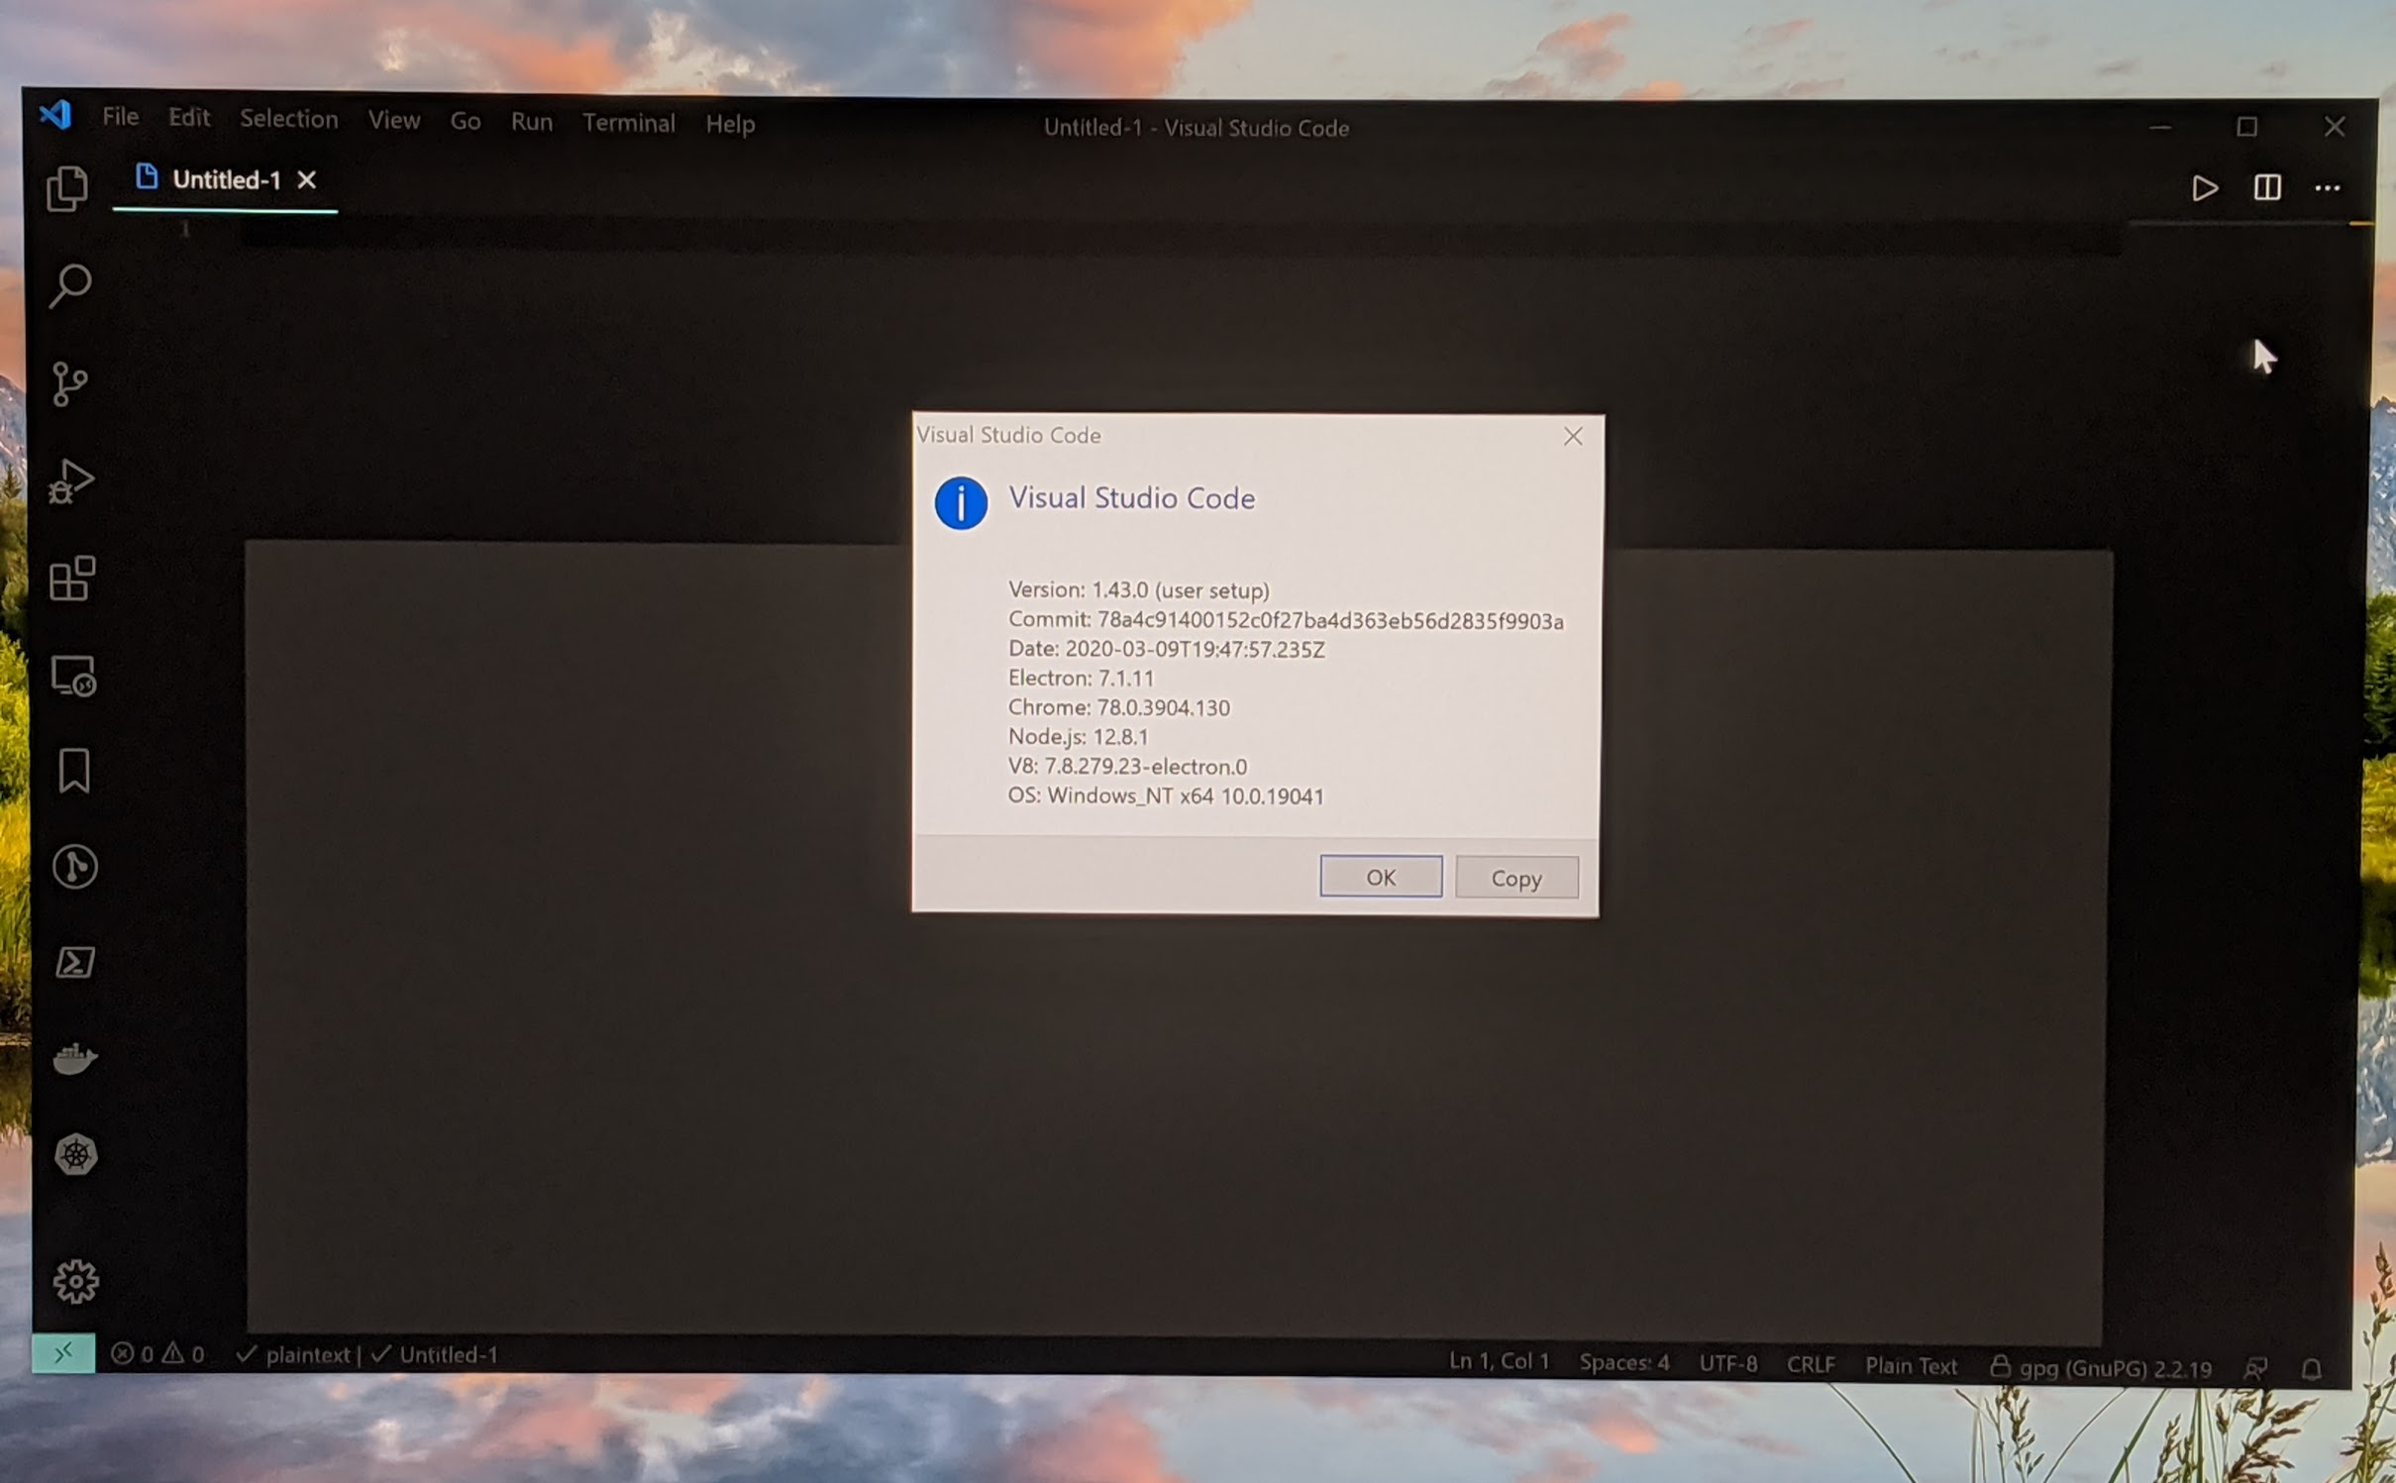The width and height of the screenshot is (2396, 1483).
Task: Open the Search view icon
Action: (69, 286)
